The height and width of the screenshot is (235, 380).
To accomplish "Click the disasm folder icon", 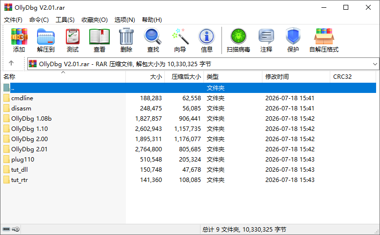I will coord(6,108).
